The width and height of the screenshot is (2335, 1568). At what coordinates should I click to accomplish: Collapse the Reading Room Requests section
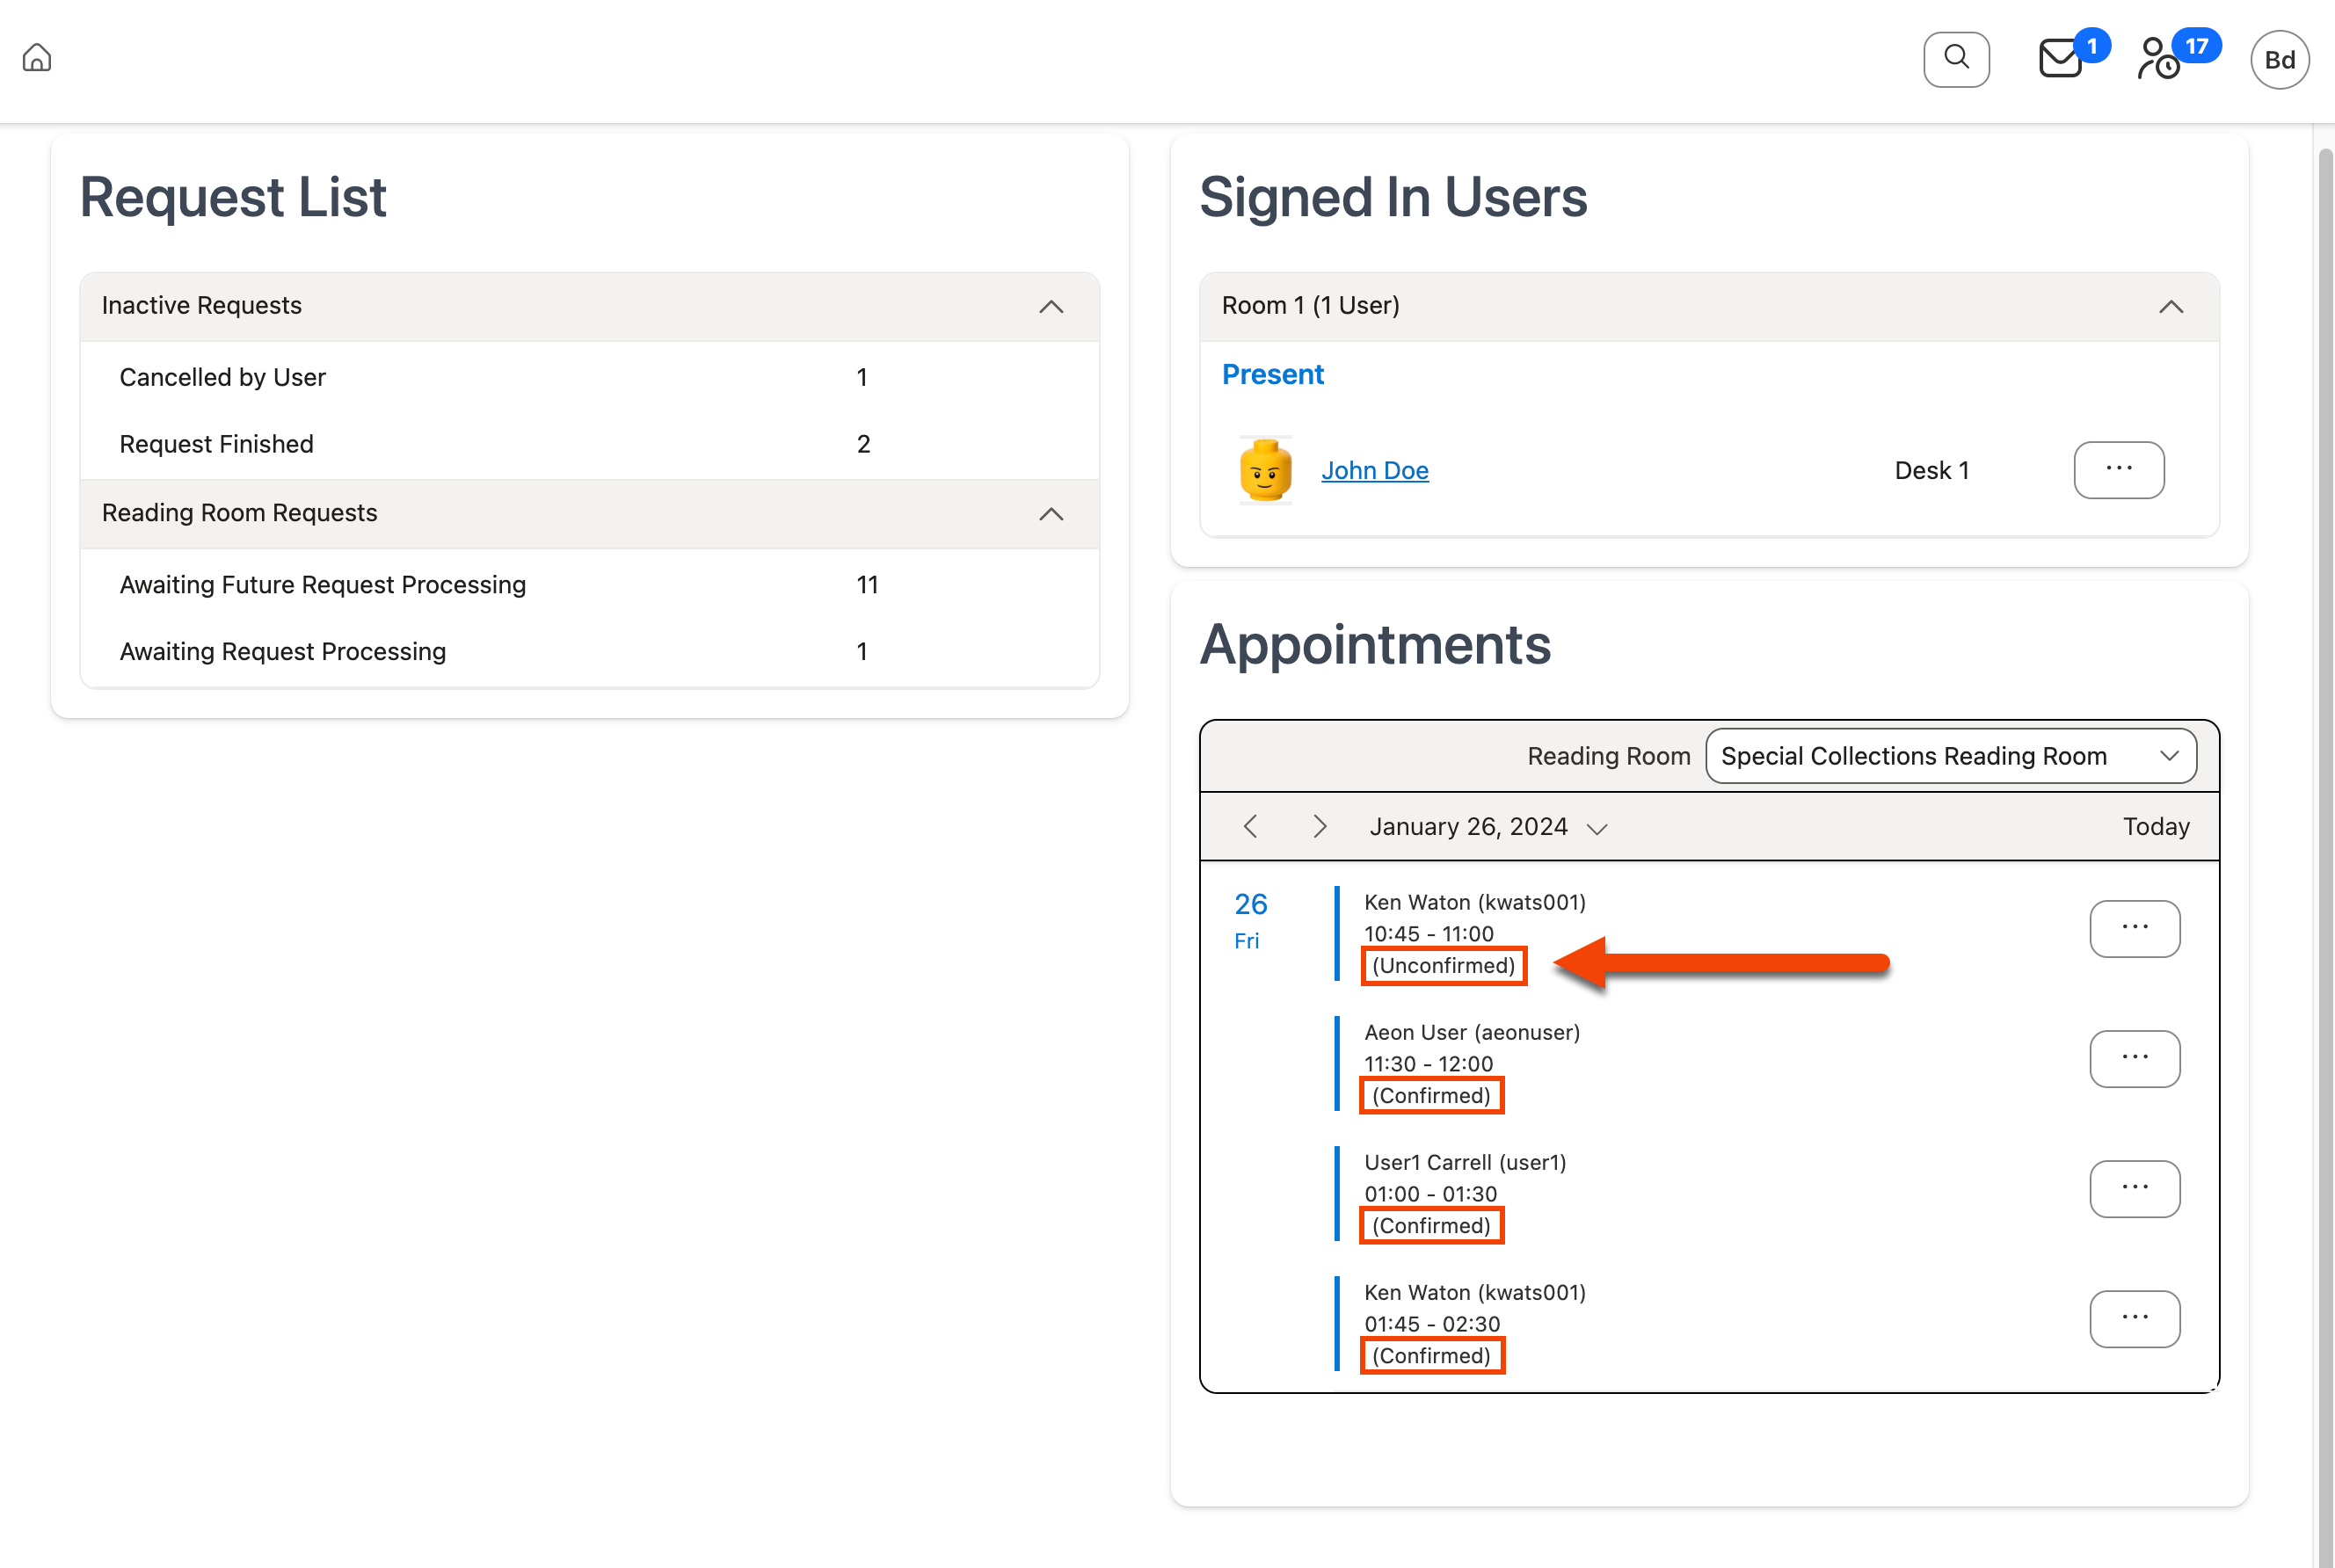coord(1051,514)
